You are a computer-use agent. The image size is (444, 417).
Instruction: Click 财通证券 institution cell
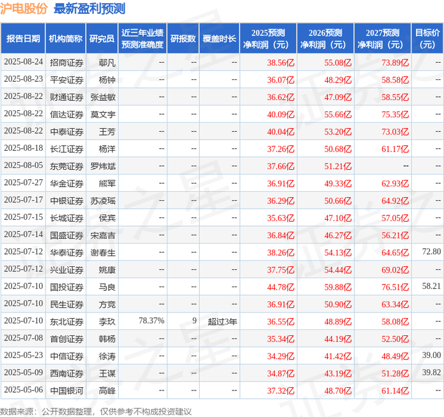(67, 97)
